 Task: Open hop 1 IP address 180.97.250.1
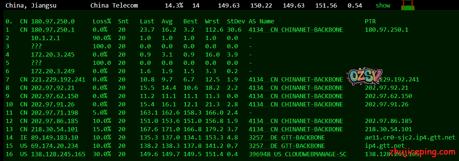point(53,30)
